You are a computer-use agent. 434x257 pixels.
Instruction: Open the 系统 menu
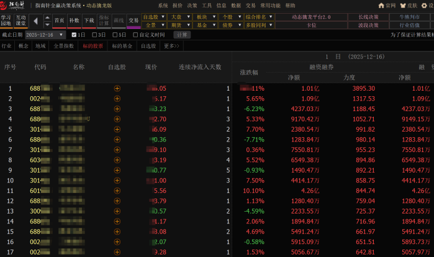click(x=163, y=6)
